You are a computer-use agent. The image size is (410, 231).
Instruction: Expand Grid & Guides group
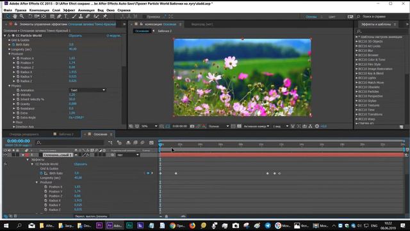(x=10, y=40)
